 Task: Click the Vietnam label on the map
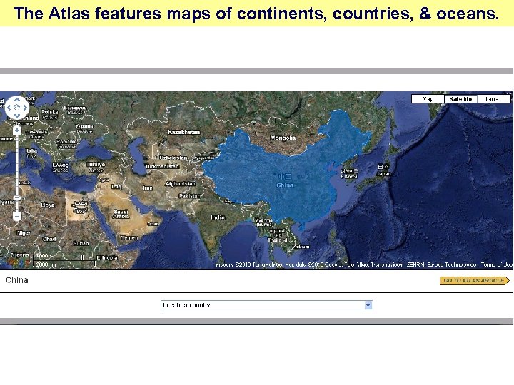pyautogui.click(x=301, y=247)
